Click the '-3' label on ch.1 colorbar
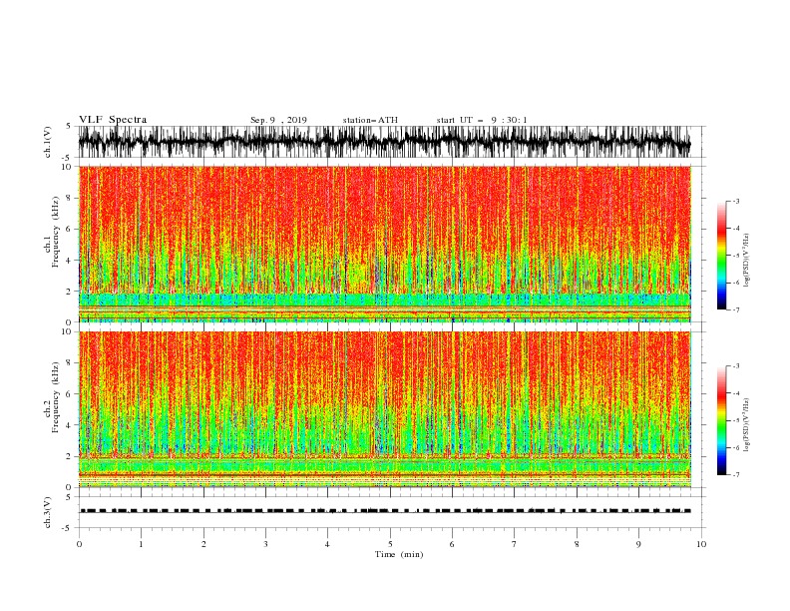The width and height of the screenshot is (790, 611). [x=735, y=201]
